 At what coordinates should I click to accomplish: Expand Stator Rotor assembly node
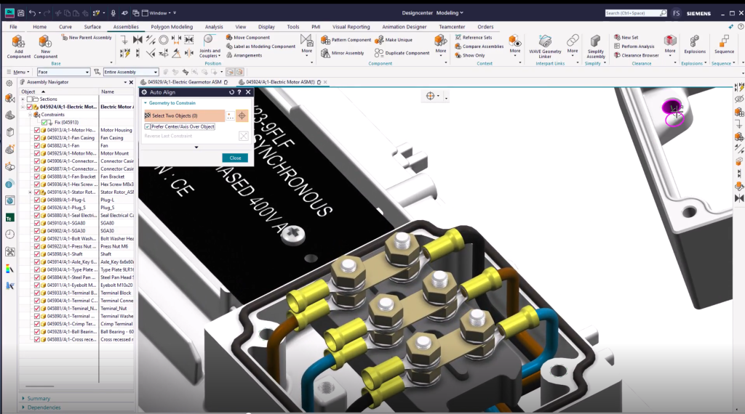pos(31,192)
